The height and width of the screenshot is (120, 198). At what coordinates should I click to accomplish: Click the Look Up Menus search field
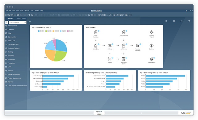coord(17,23)
